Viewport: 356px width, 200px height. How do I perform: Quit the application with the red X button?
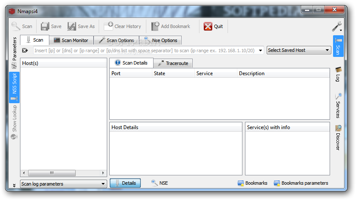(214, 26)
